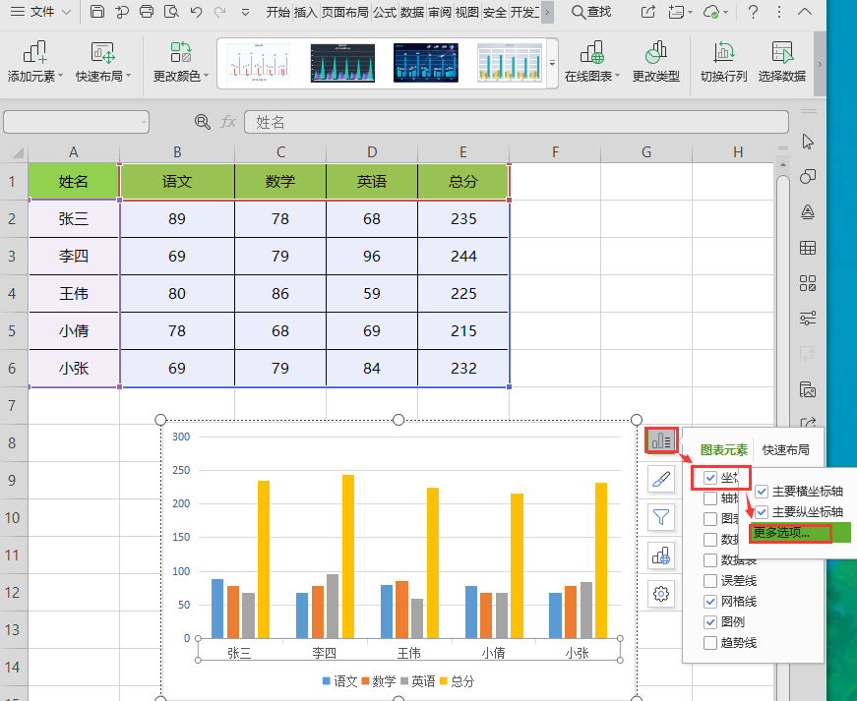Disable the 图例 checkbox
857x701 pixels.
pos(710,622)
